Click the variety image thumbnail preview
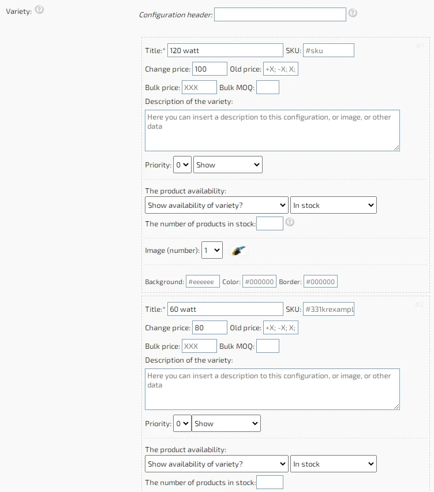This screenshot has height=492, width=434. click(238, 251)
